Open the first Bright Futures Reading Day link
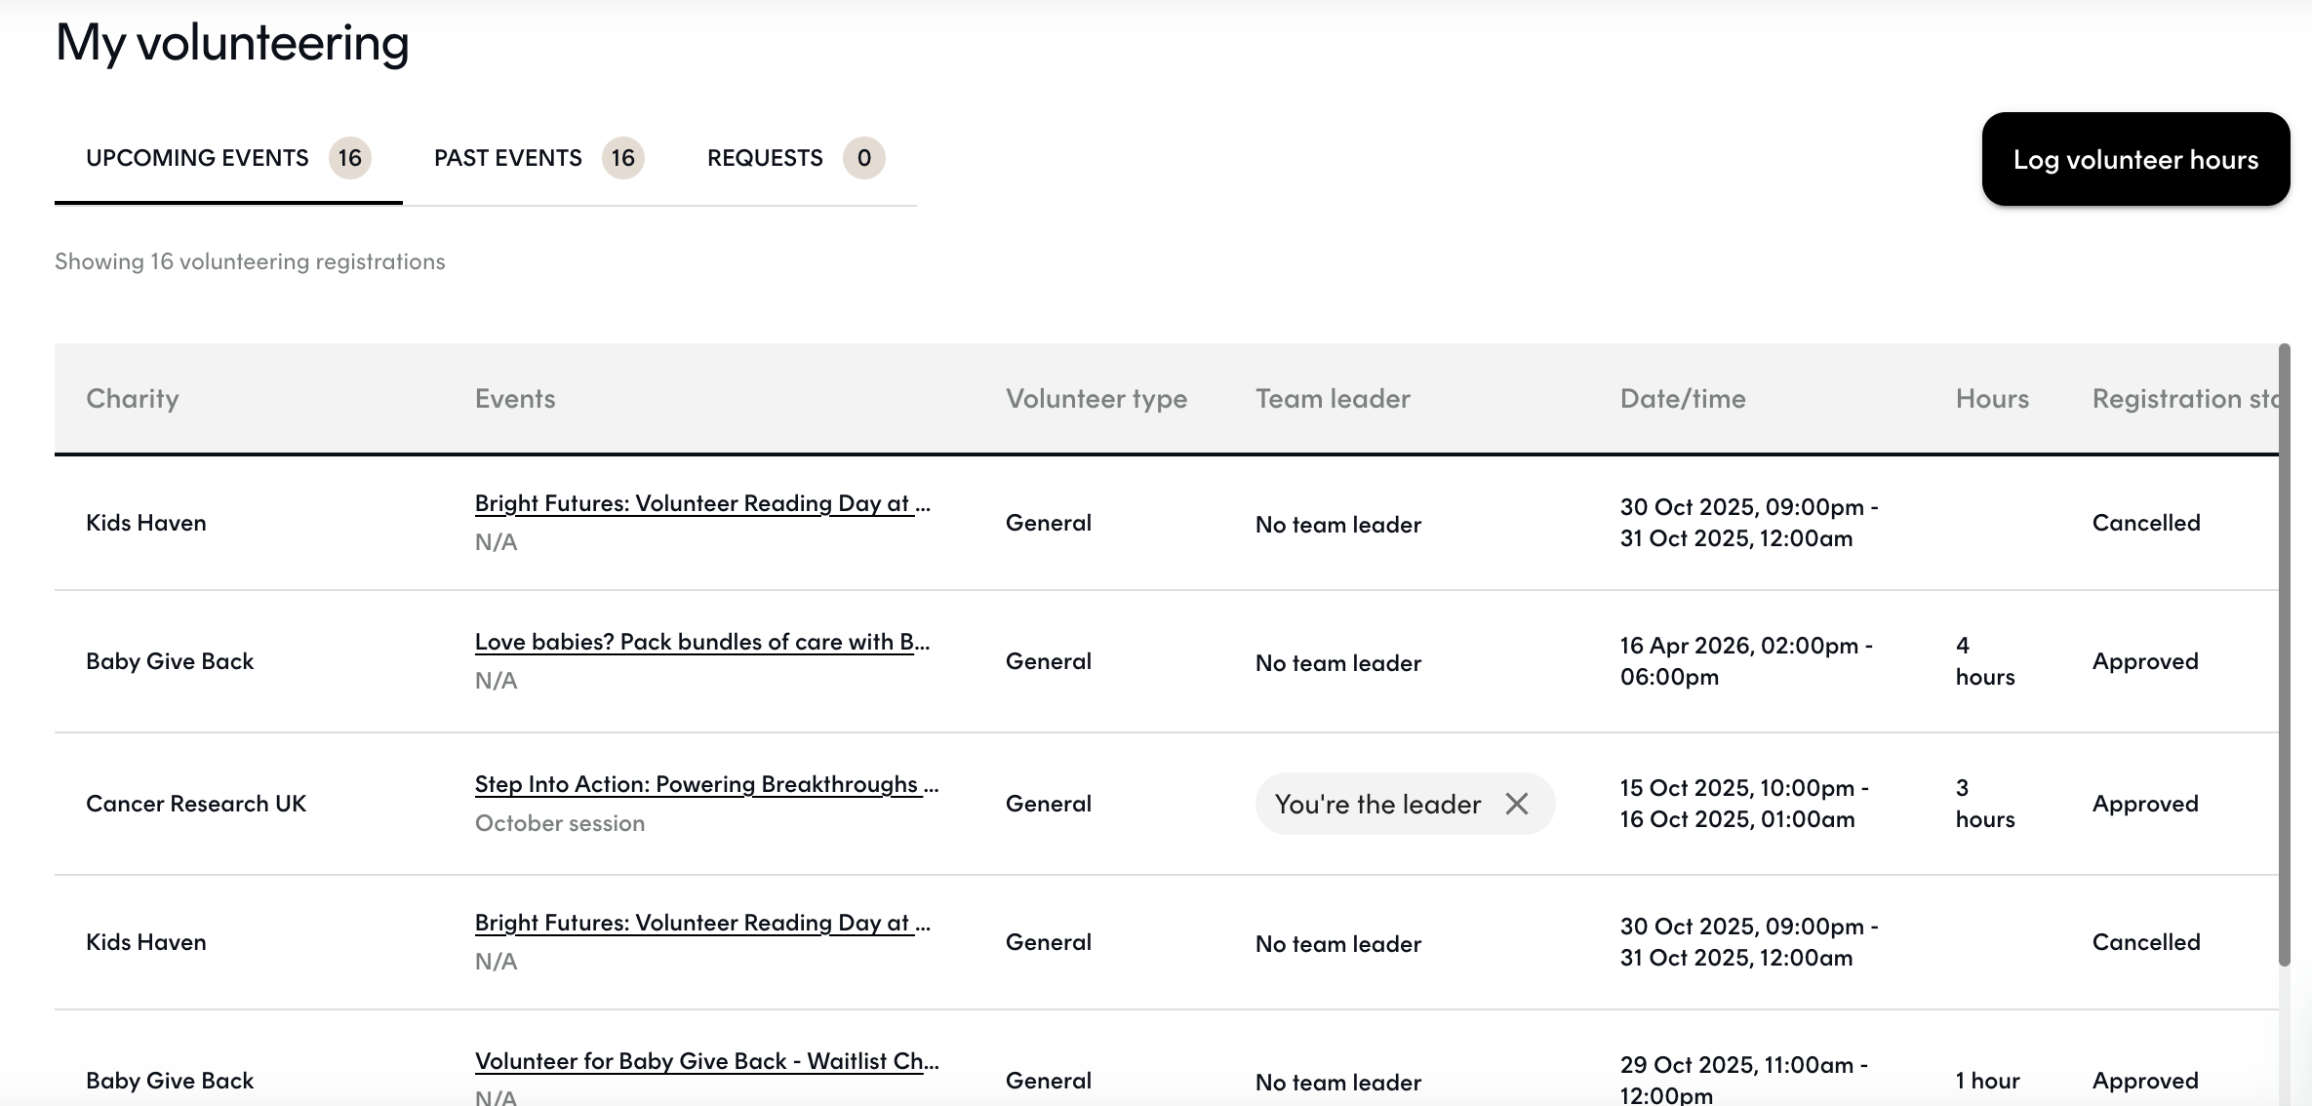This screenshot has width=2312, height=1106. [702, 503]
